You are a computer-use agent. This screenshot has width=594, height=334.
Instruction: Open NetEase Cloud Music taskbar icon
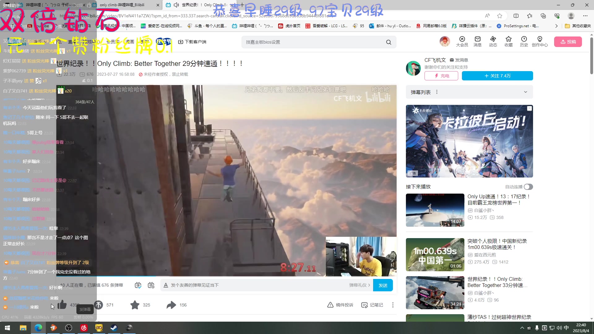84,328
